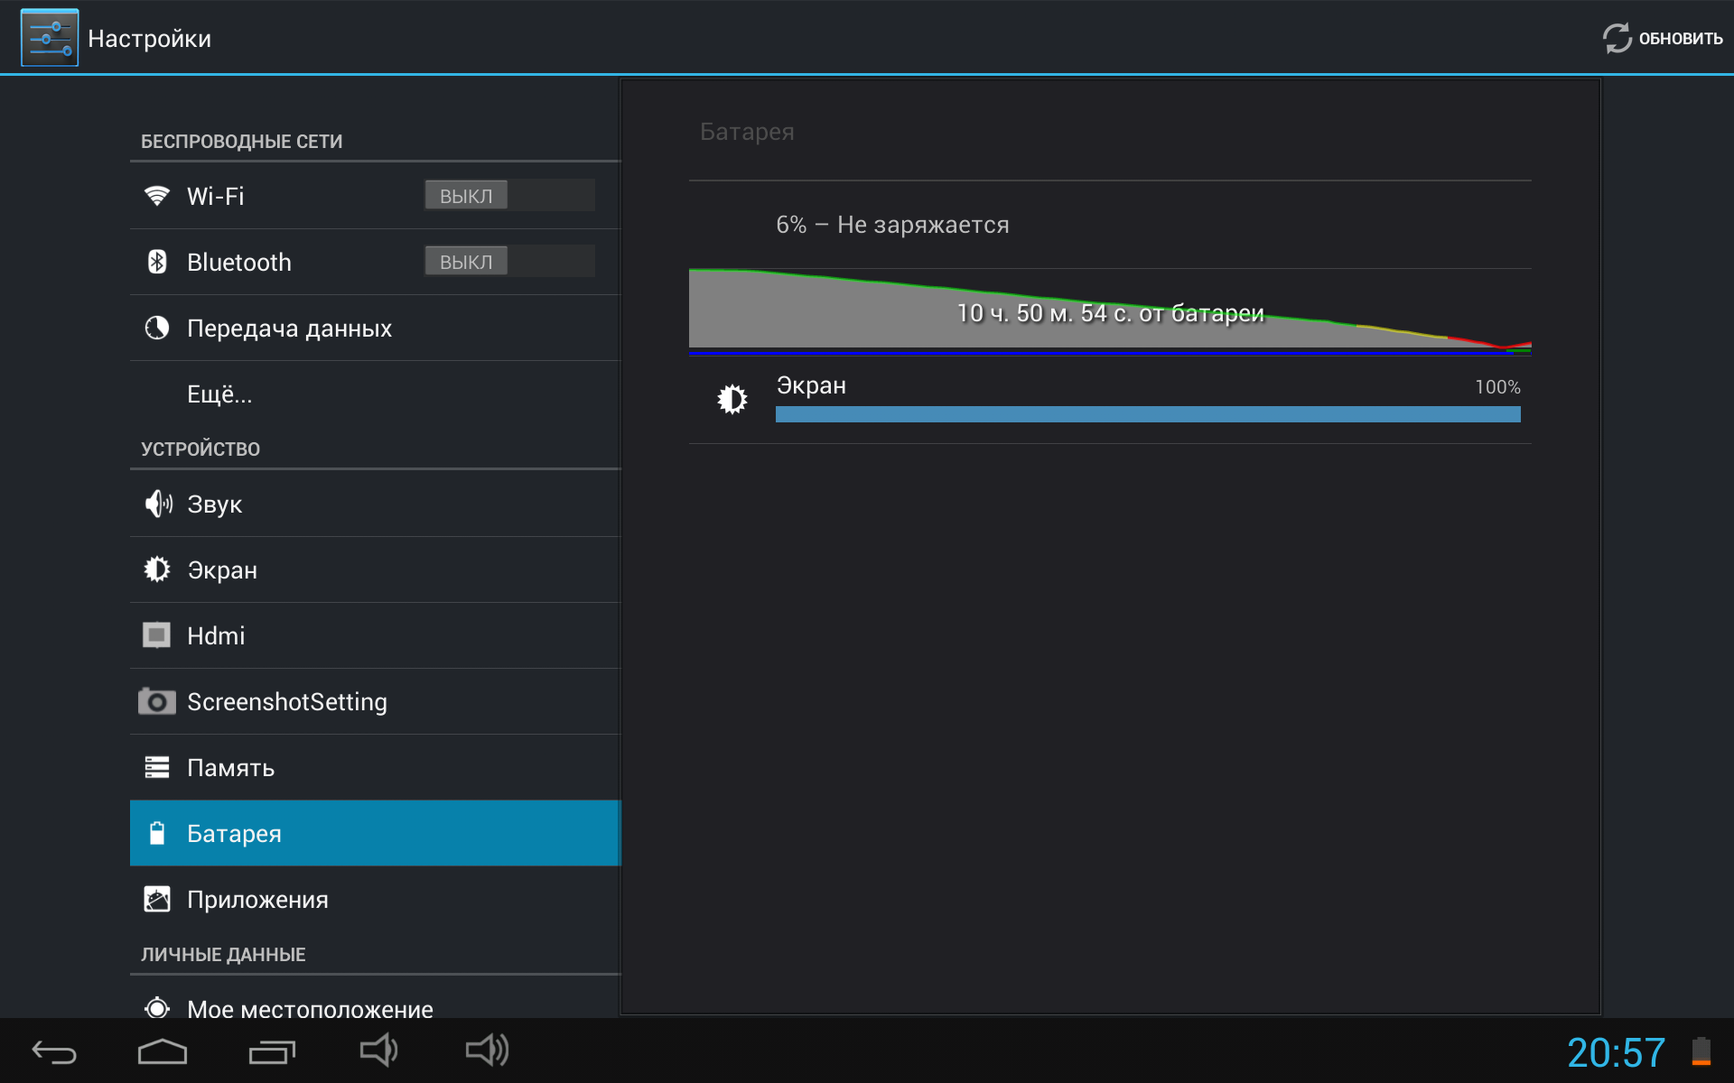
Task: Toggle the Bluetooth ВЫКЛ switch
Action: click(509, 262)
